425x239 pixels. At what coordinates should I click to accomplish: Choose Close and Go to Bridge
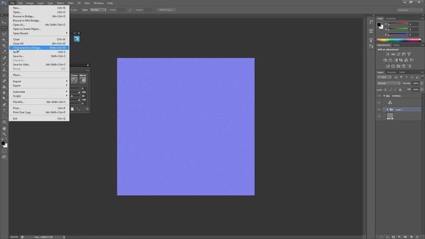(x=39, y=48)
